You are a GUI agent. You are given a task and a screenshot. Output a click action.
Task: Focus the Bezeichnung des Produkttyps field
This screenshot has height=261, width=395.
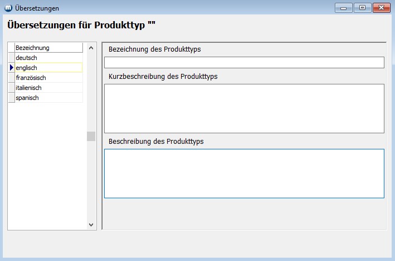coord(244,62)
